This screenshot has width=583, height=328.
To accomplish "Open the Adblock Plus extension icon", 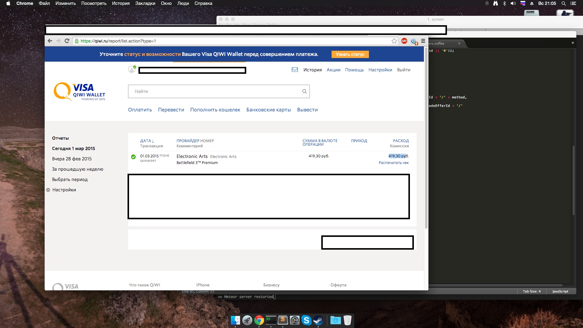I will click(x=404, y=41).
